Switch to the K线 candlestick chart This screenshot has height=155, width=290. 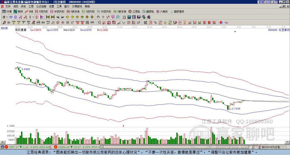(x=29, y=11)
